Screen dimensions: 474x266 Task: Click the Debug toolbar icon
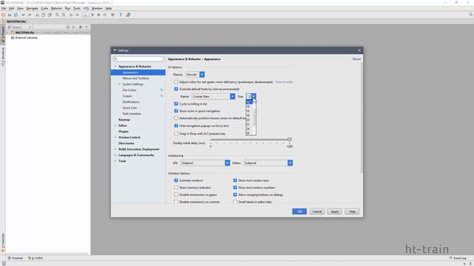coord(99,15)
